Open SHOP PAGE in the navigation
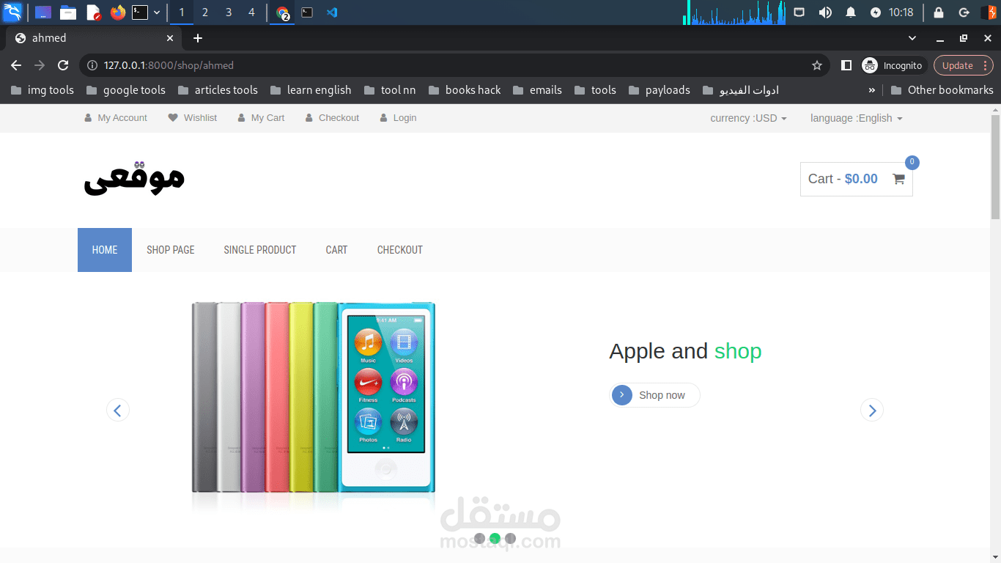 [x=171, y=250]
